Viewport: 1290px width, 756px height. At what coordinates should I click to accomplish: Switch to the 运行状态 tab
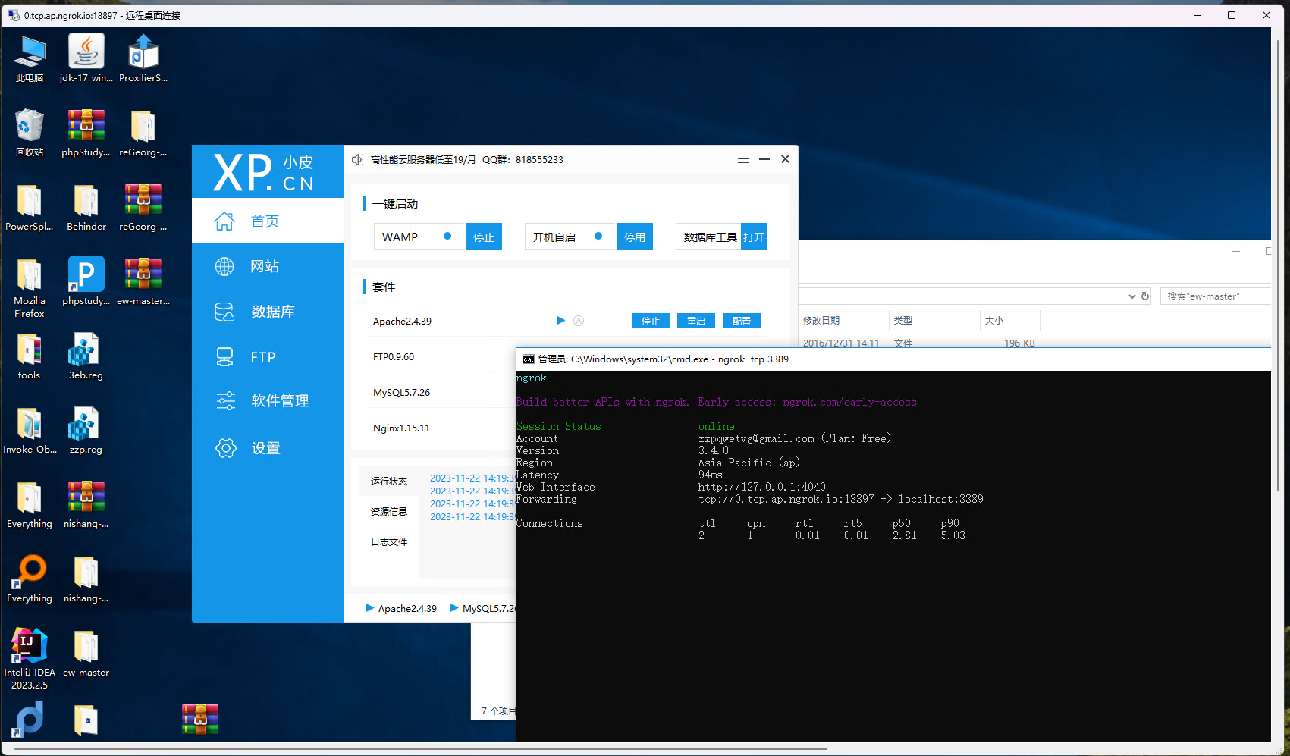389,482
